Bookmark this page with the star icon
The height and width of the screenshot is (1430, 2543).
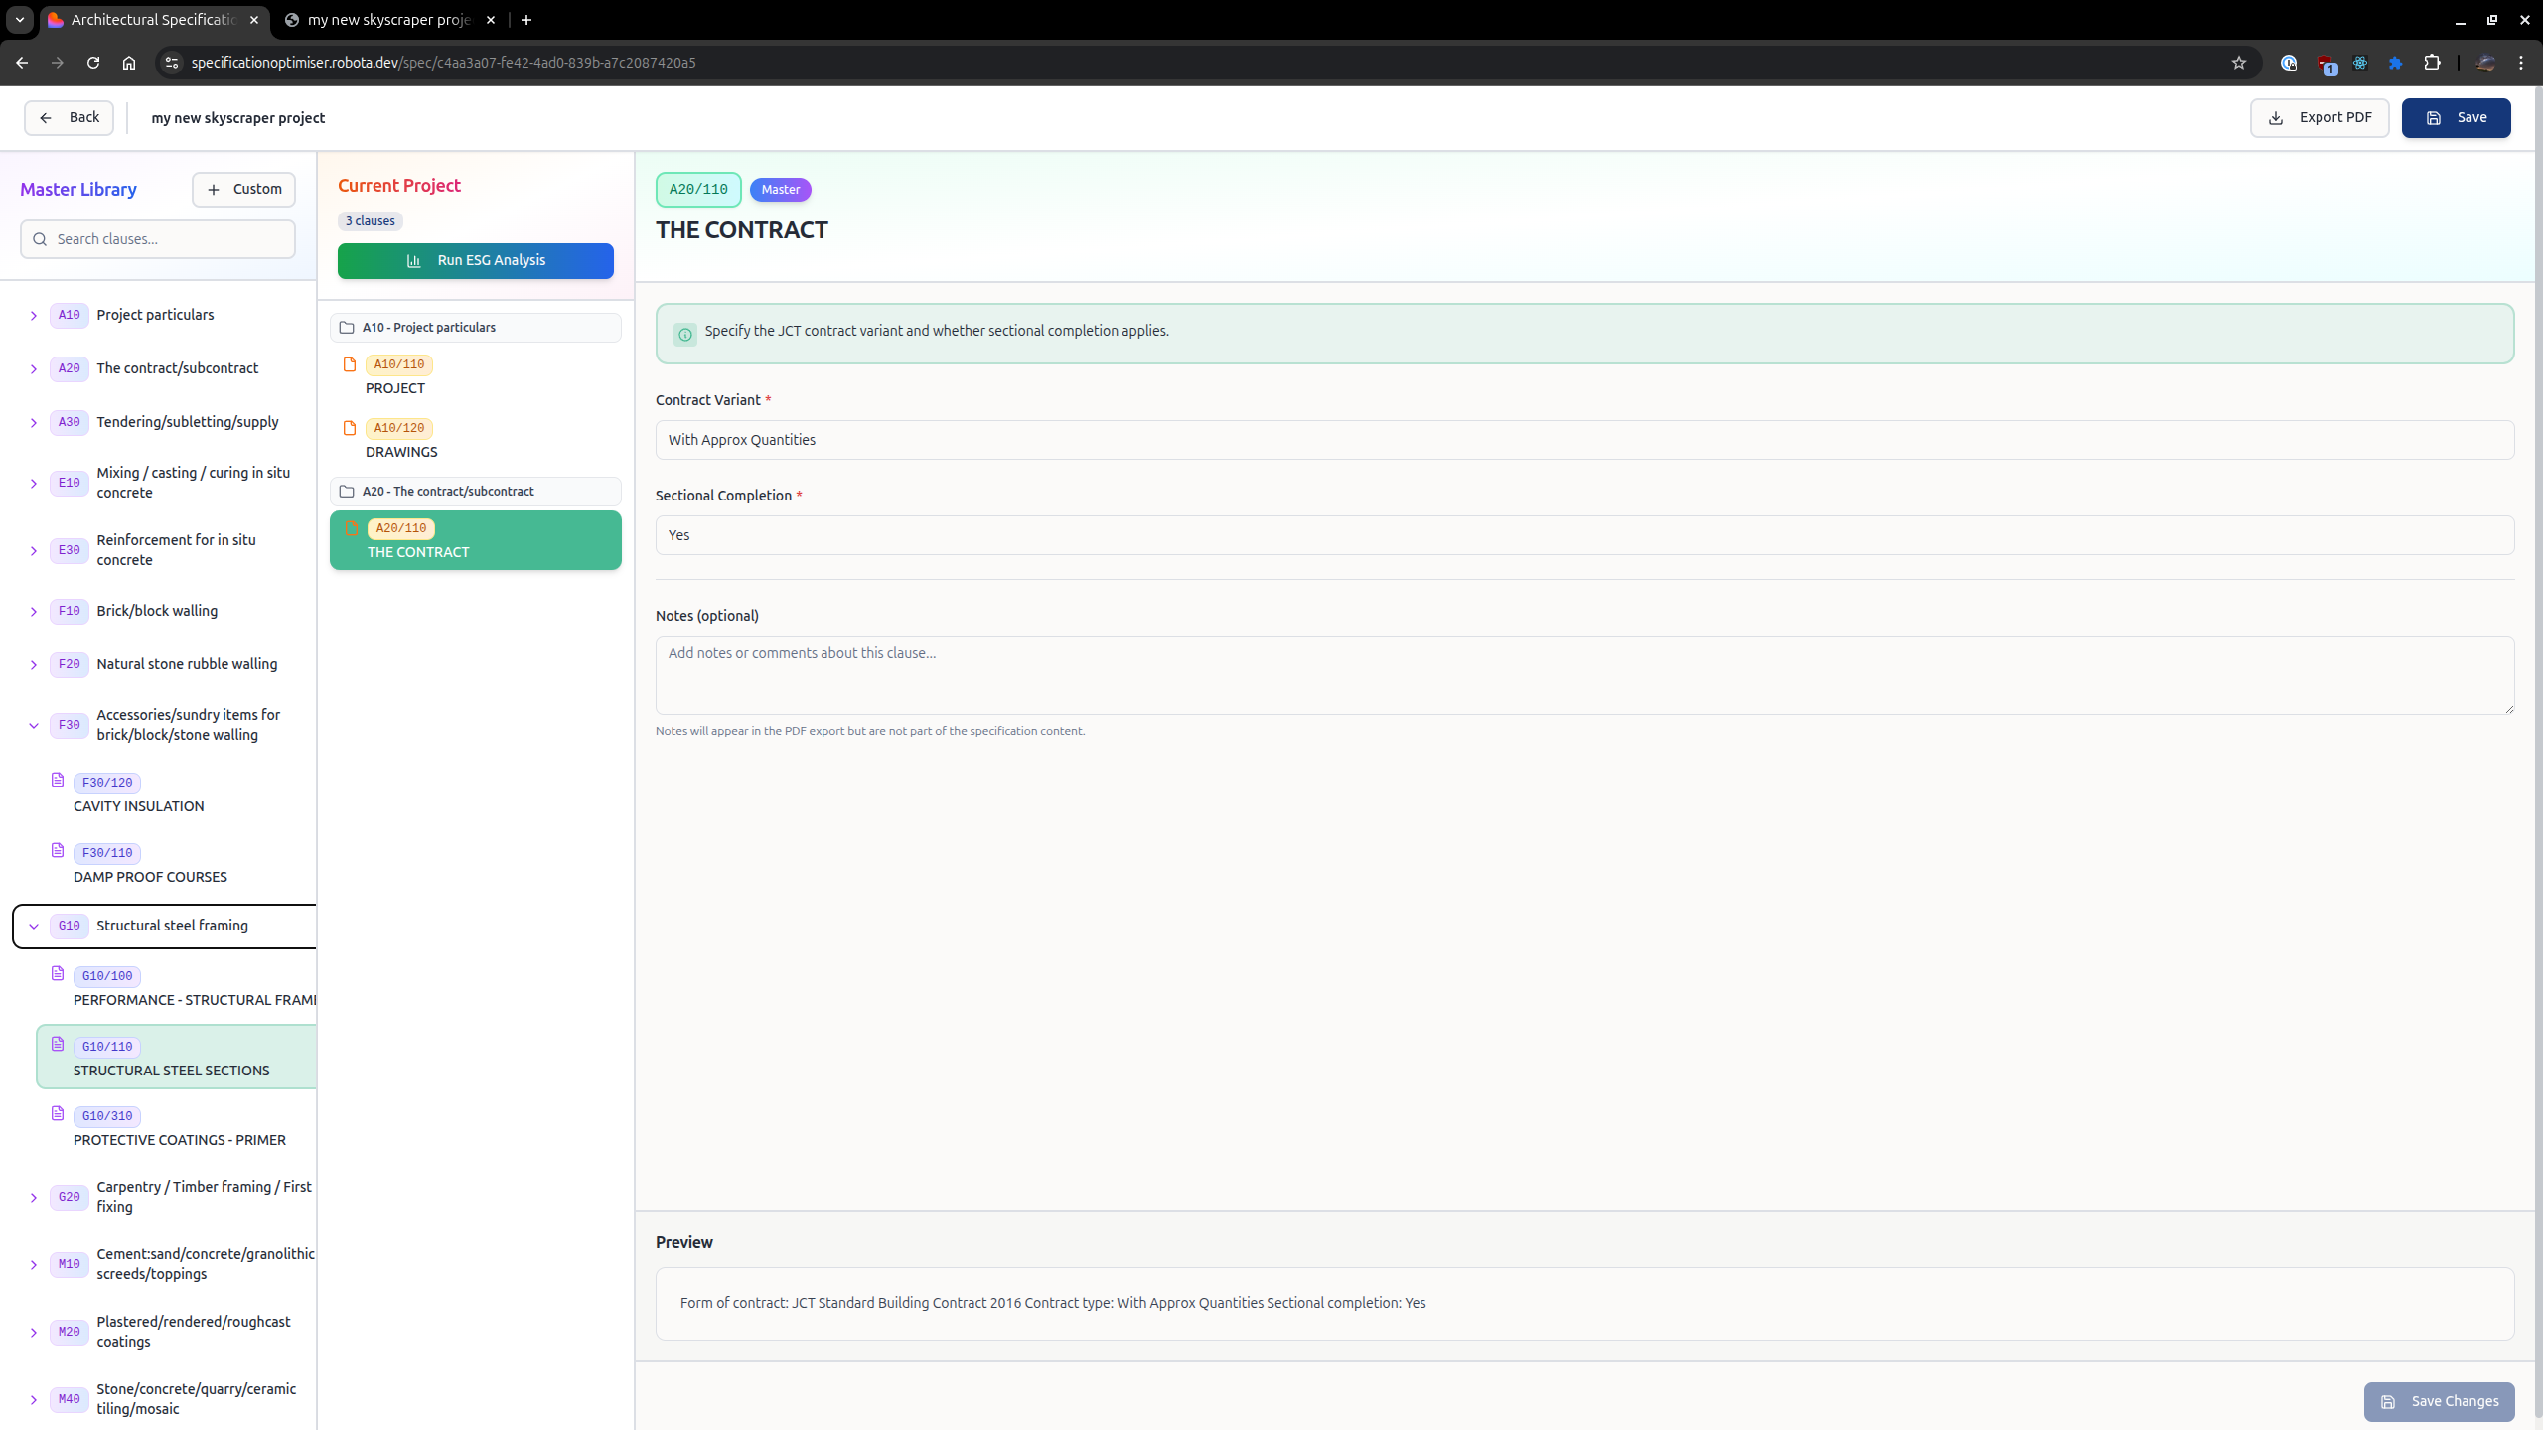(2238, 63)
